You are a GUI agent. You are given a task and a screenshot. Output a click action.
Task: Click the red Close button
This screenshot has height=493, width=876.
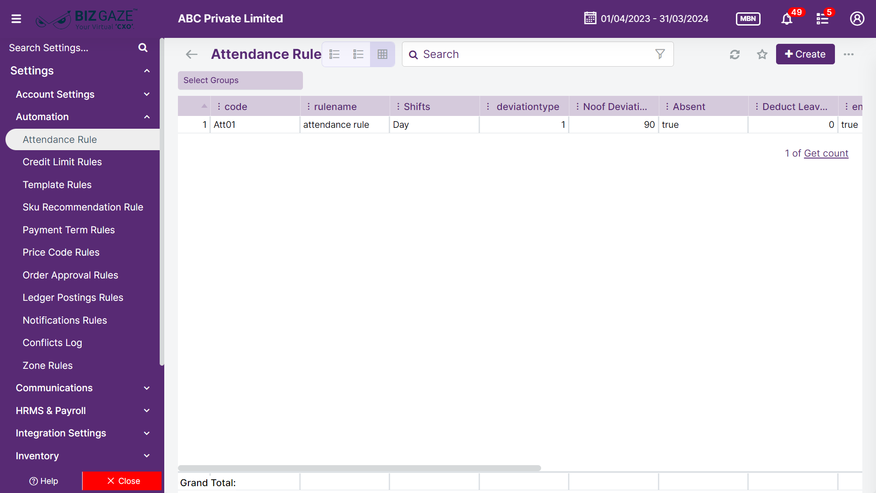(122, 481)
